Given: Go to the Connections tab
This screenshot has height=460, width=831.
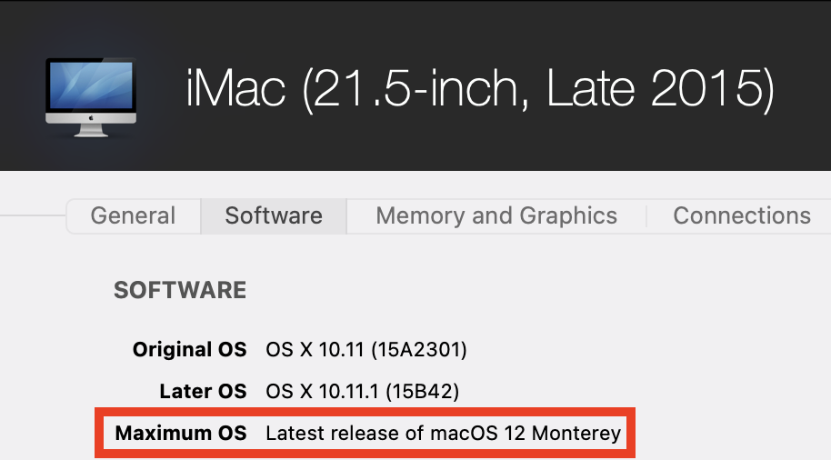Looking at the screenshot, I should (x=741, y=216).
